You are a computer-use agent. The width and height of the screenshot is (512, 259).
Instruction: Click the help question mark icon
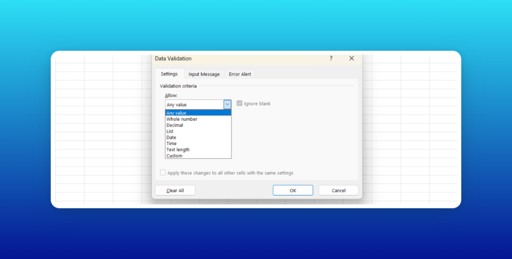coord(331,58)
